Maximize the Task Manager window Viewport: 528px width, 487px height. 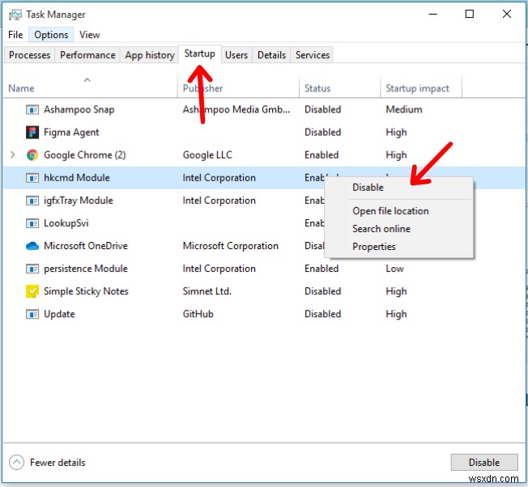pyautogui.click(x=470, y=14)
